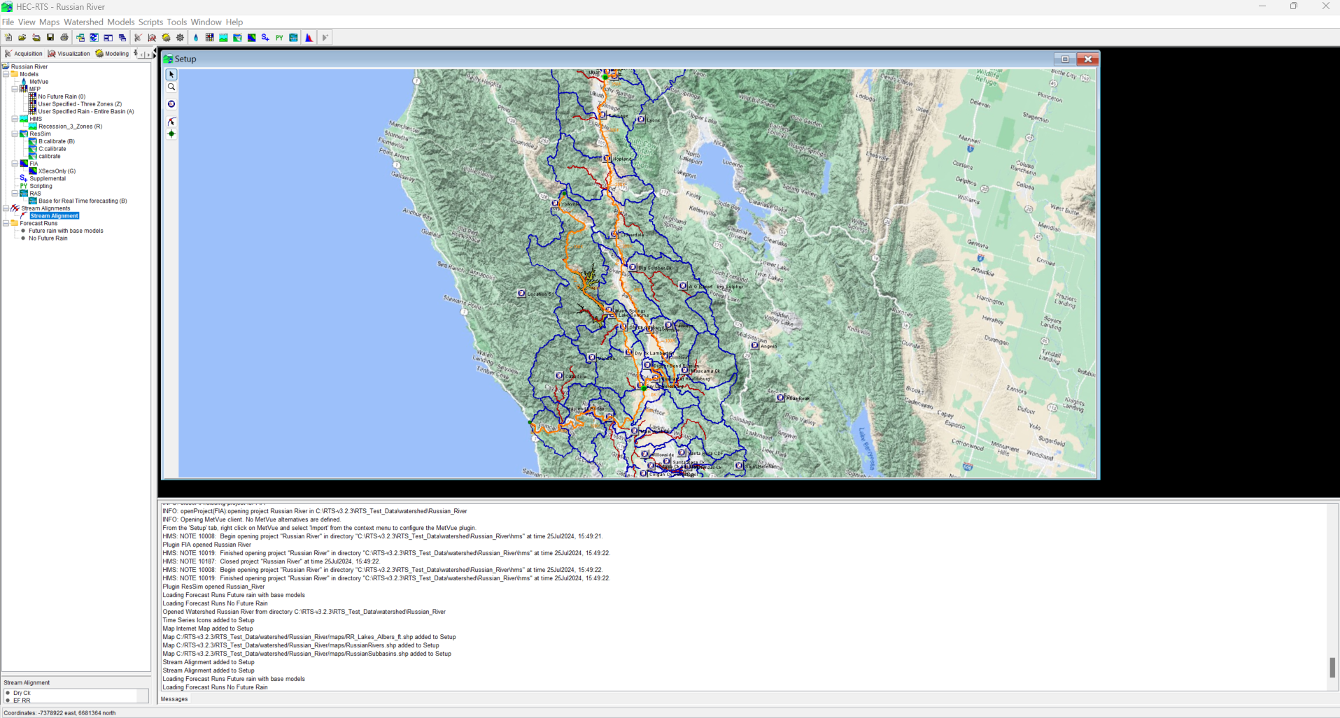Maximize the Setup map window
This screenshot has height=718, width=1340.
(1065, 59)
